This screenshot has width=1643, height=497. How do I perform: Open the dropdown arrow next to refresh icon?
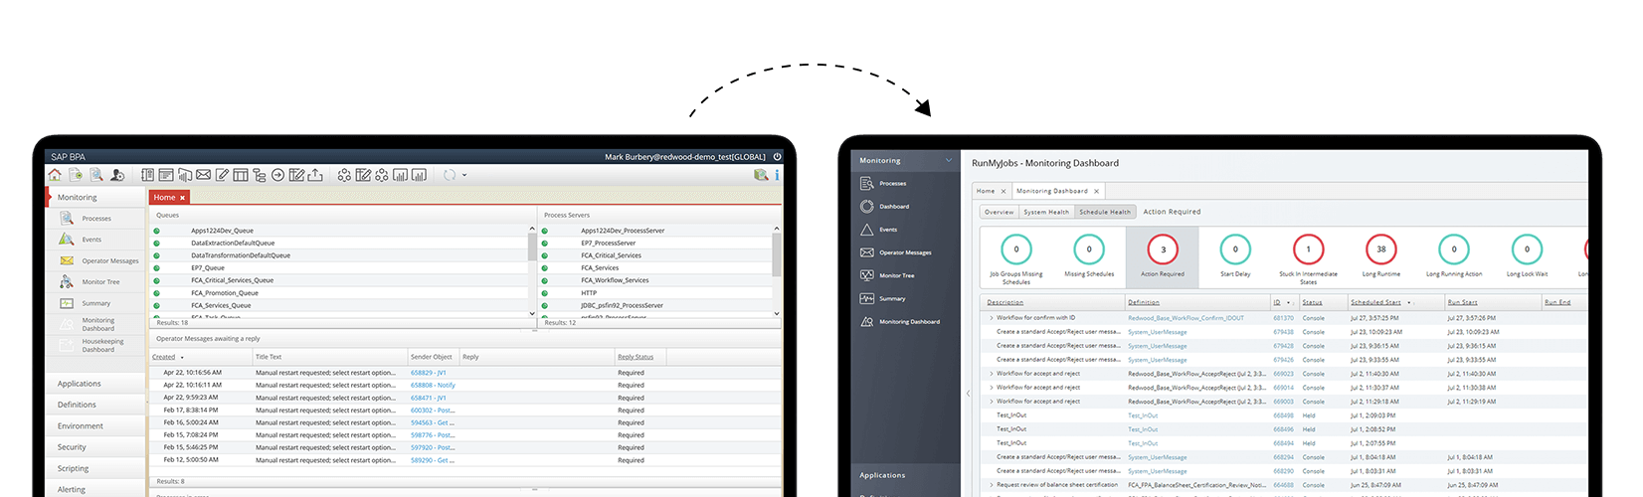(464, 175)
